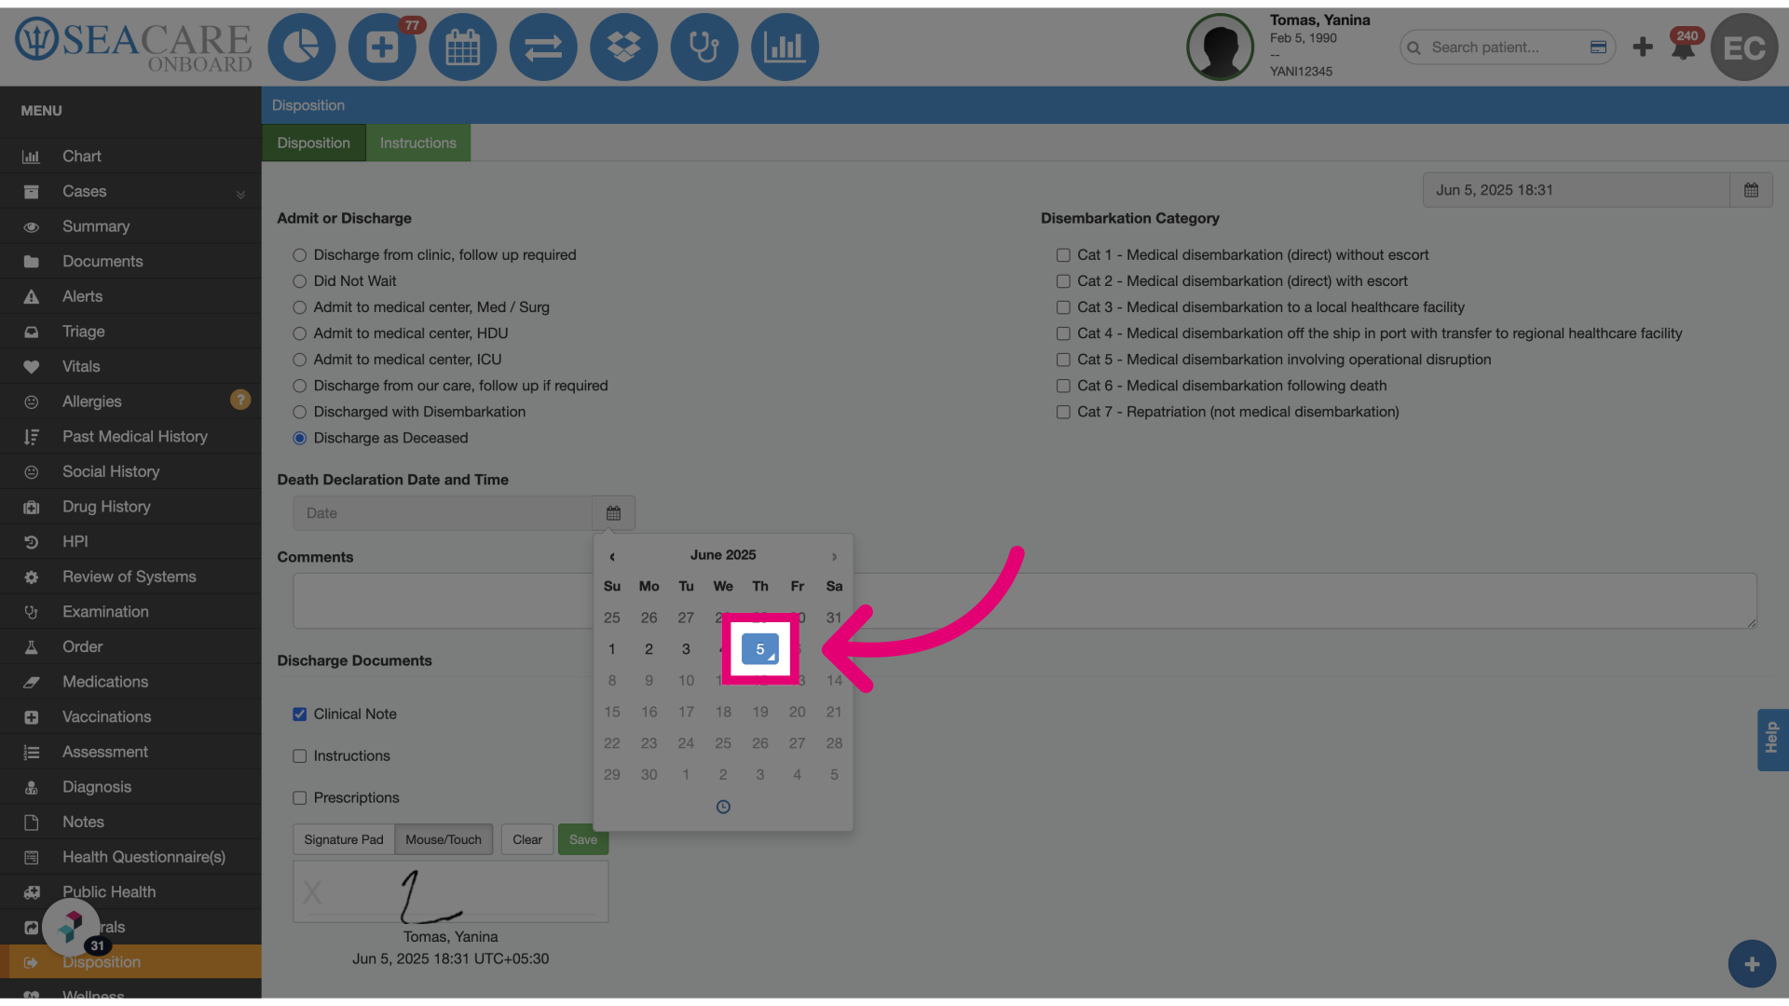This screenshot has width=1789, height=1006.
Task: Switch to the Instructions tab
Action: (x=418, y=143)
